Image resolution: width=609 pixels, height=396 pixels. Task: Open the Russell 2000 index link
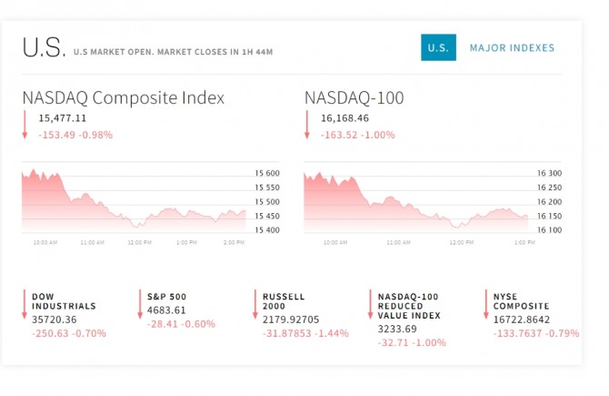tap(284, 301)
